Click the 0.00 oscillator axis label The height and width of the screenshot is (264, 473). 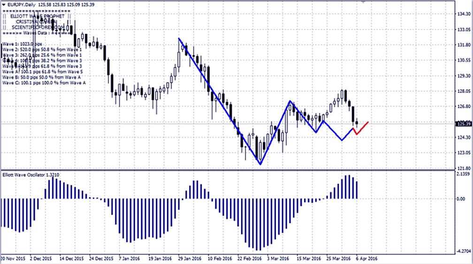coord(461,199)
